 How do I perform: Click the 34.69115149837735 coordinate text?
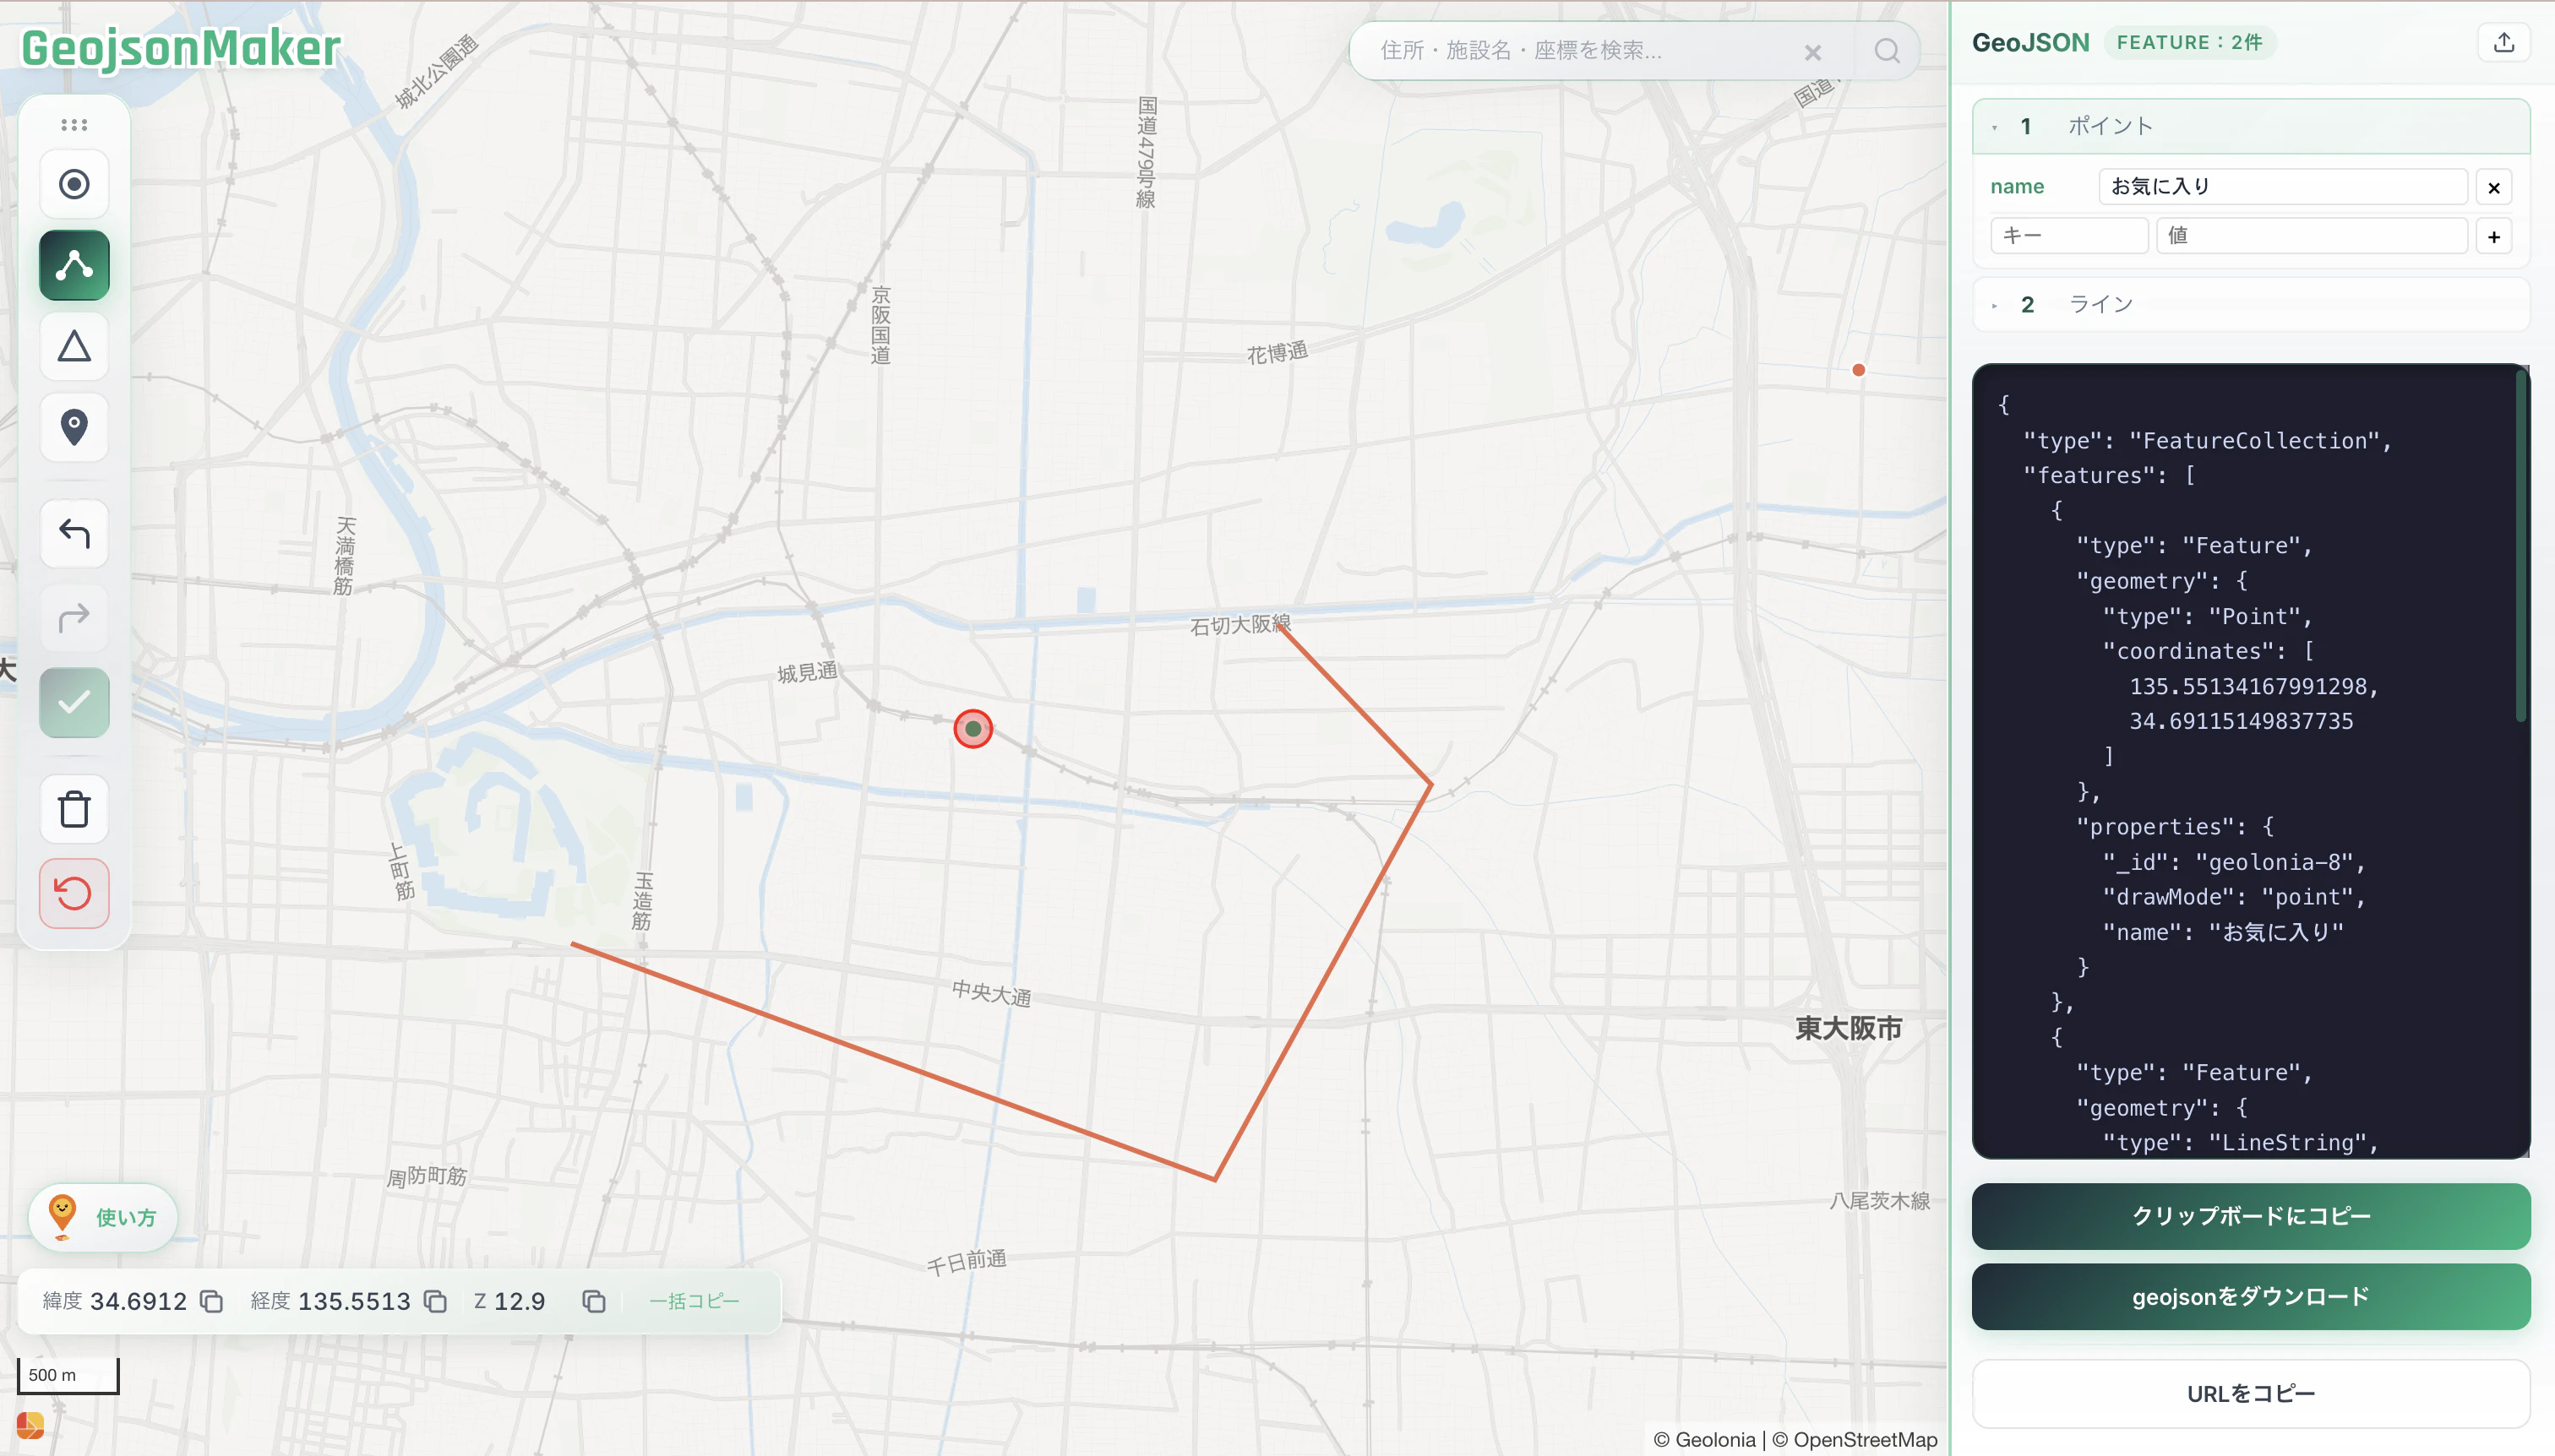pyautogui.click(x=2241, y=721)
